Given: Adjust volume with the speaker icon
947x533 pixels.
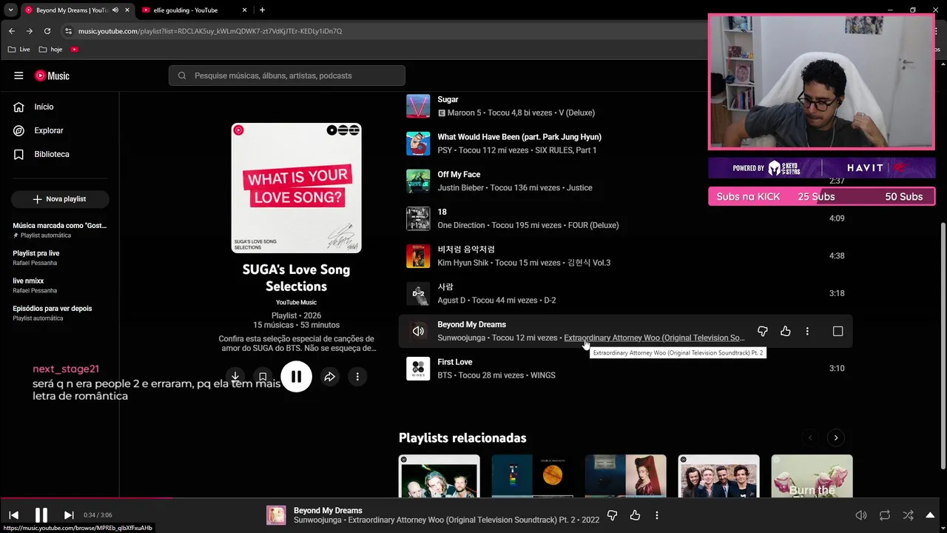Looking at the screenshot, I should (861, 515).
